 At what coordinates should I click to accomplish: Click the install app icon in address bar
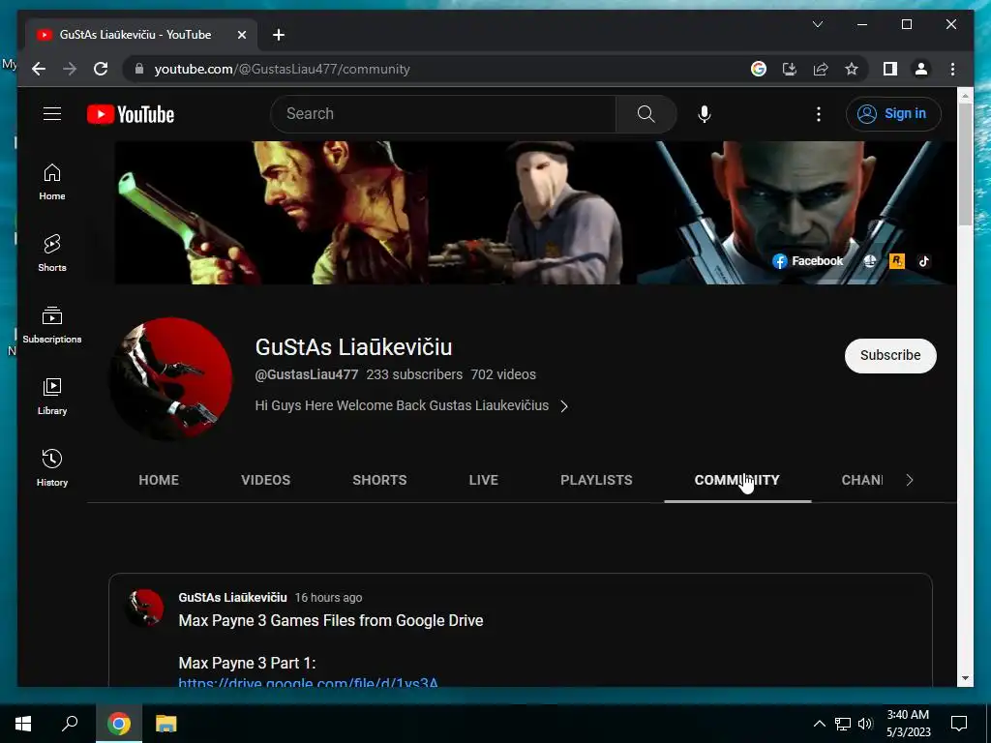[x=790, y=69]
